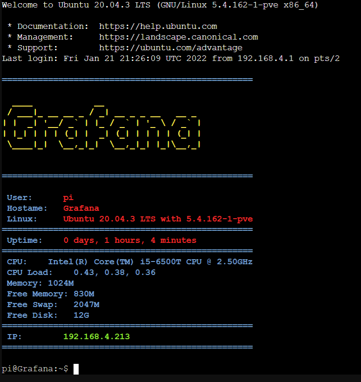Click the yellow Grafana ASCII art banner
This screenshot has width=361, height=382.
click(102, 127)
